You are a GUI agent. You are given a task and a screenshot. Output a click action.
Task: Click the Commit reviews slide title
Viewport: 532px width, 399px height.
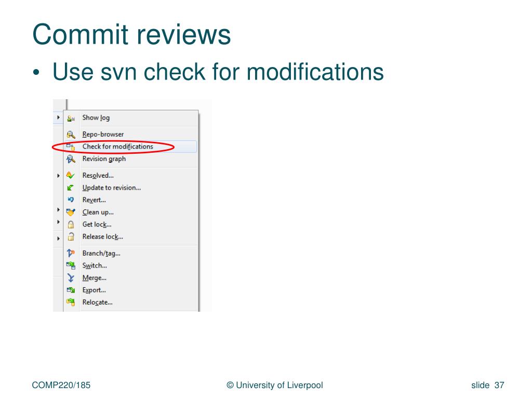tap(131, 34)
